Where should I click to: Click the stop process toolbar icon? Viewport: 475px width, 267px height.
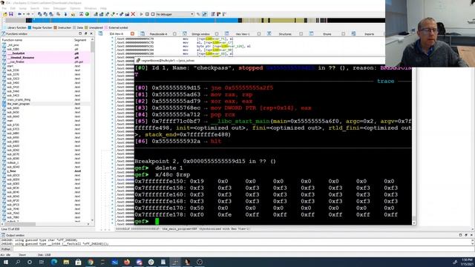click(x=153, y=14)
